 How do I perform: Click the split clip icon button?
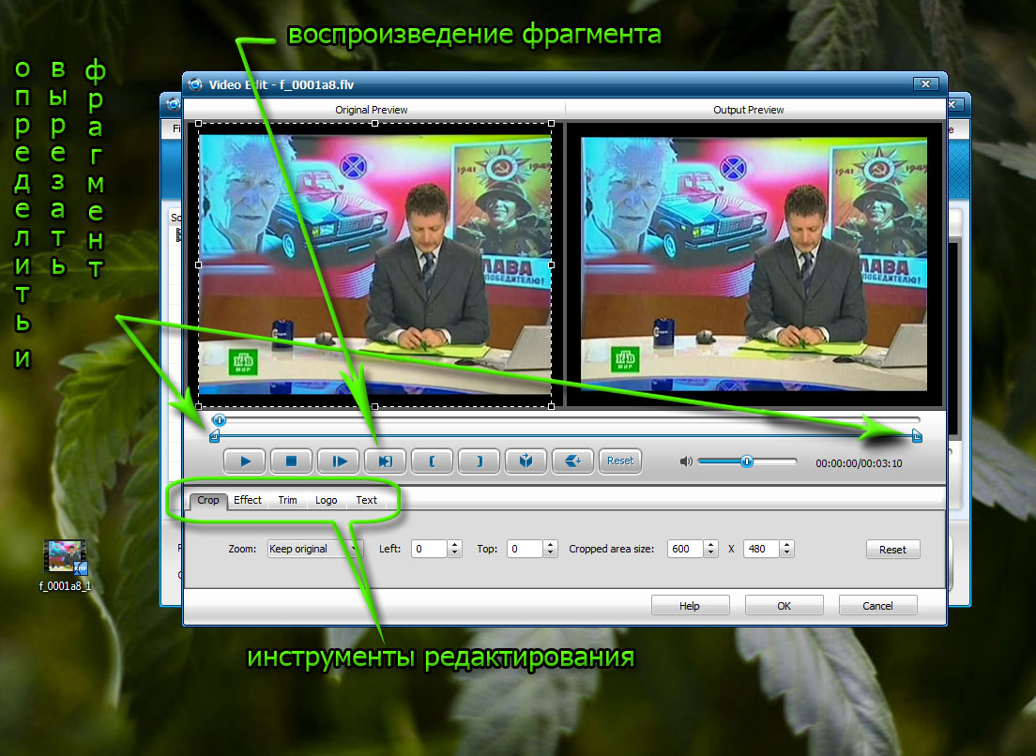click(526, 461)
